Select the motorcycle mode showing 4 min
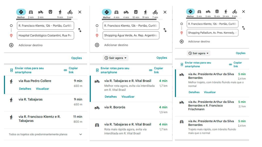Viewport: 262px width, 147px height. pos(126,12)
